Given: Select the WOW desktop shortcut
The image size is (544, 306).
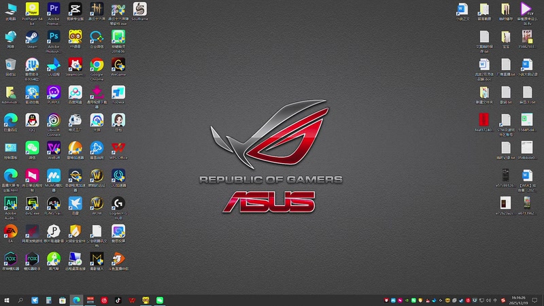Looking at the screenshot, I should [97, 206].
